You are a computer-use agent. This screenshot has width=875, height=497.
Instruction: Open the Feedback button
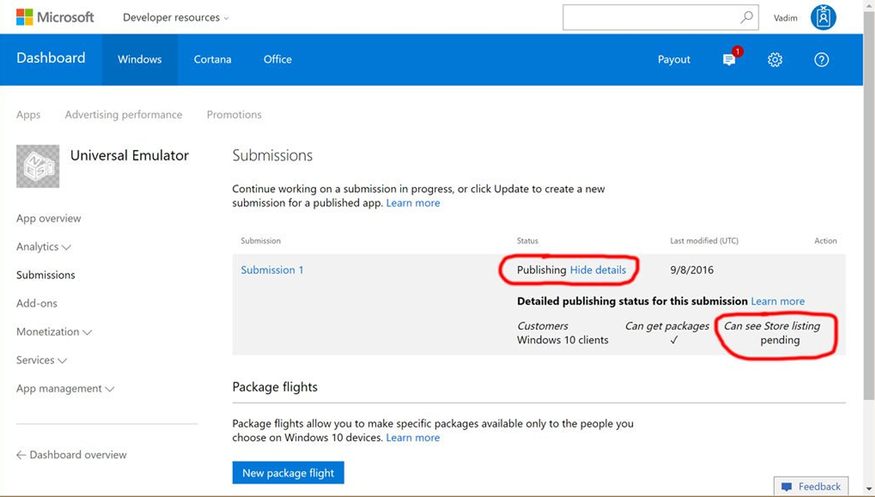(811, 486)
